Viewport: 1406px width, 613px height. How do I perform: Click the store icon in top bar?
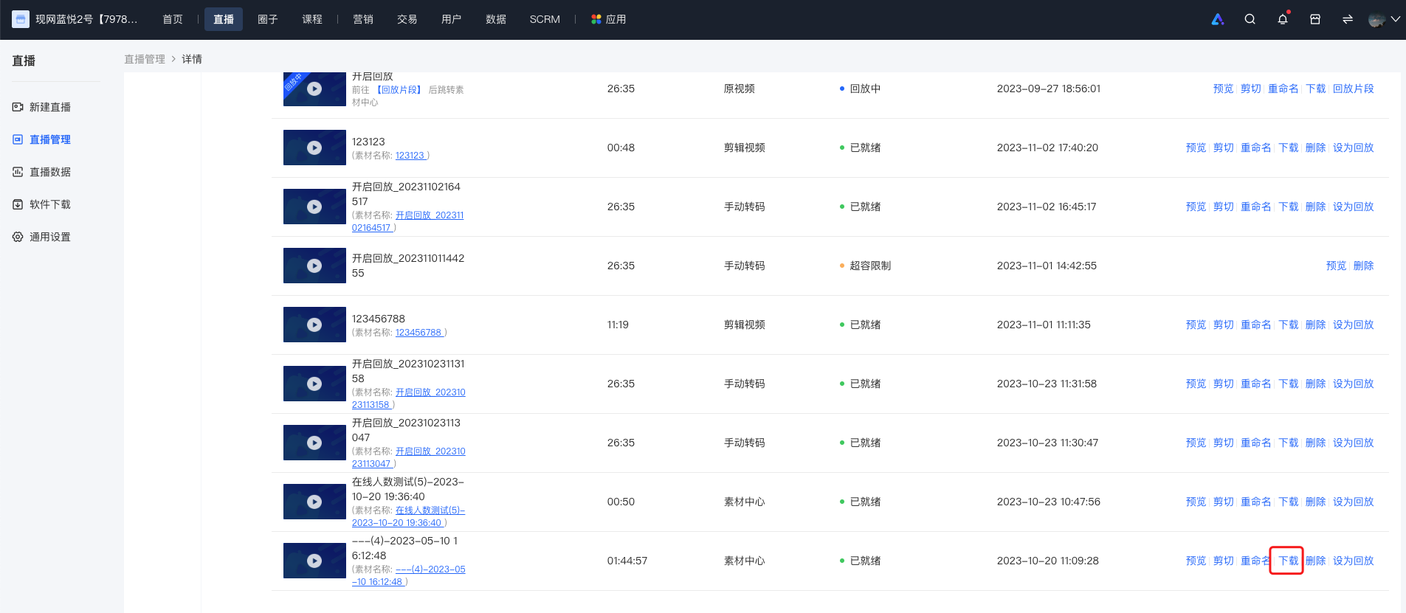coord(1315,19)
